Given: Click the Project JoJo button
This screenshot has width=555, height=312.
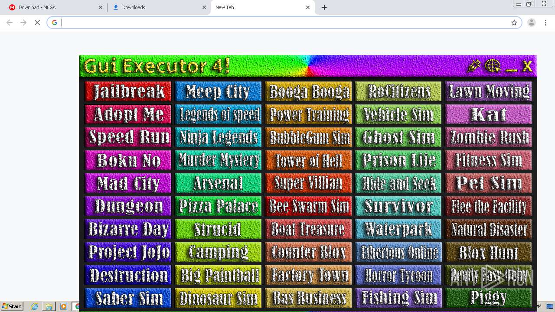Looking at the screenshot, I should point(128,252).
